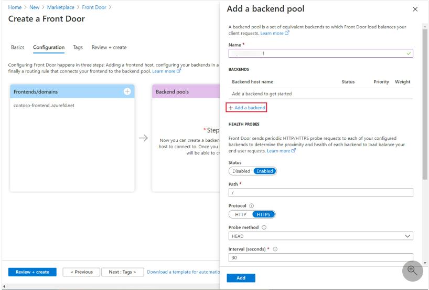Close the Add a backend pool panel

[x=415, y=9]
